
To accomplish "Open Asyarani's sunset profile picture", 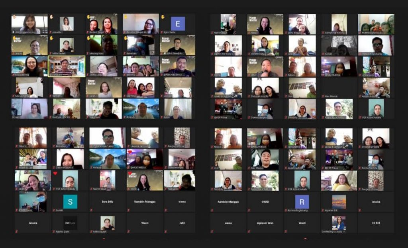I will (x=339, y=201).
